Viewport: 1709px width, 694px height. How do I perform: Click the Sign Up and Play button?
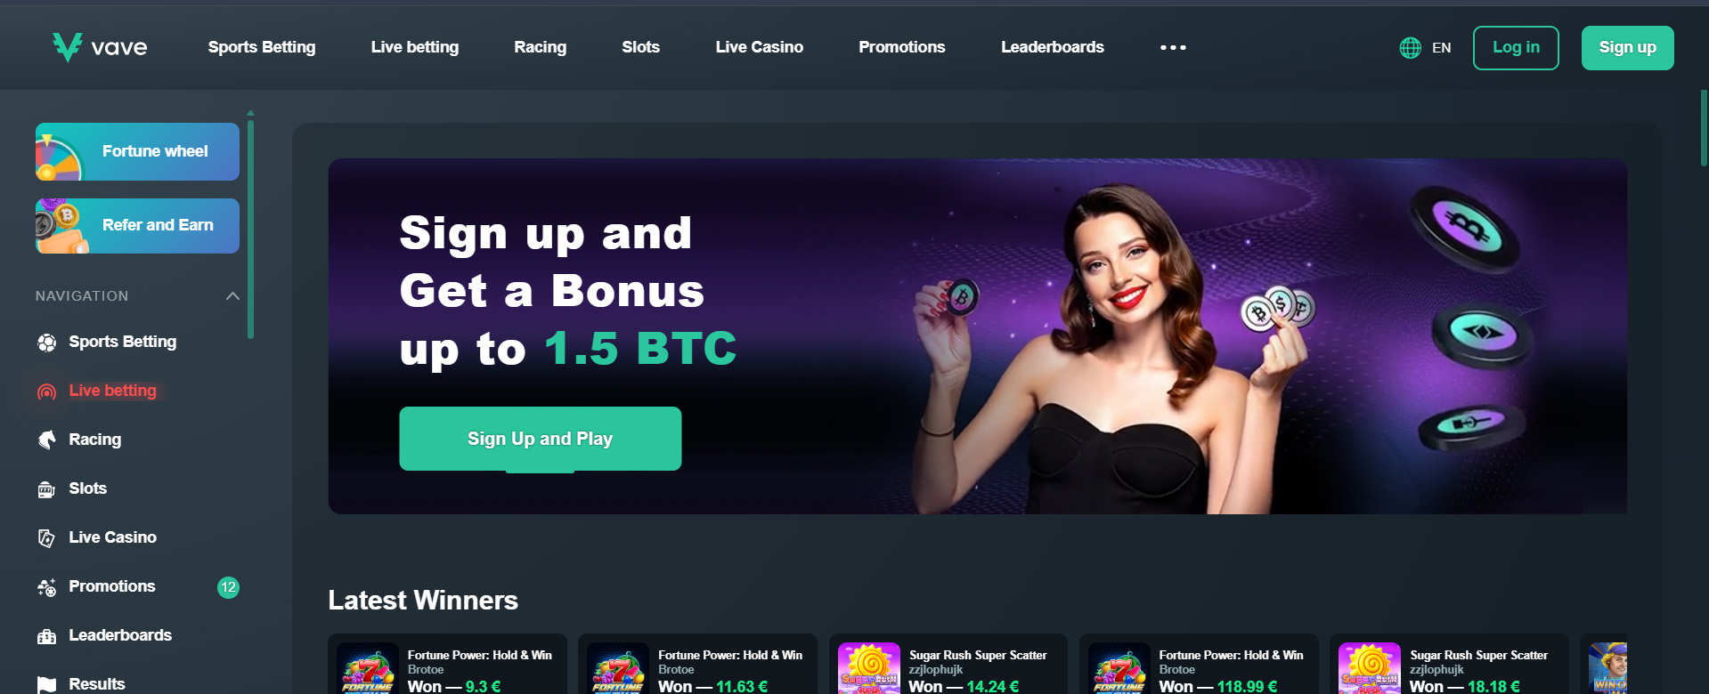(x=541, y=439)
